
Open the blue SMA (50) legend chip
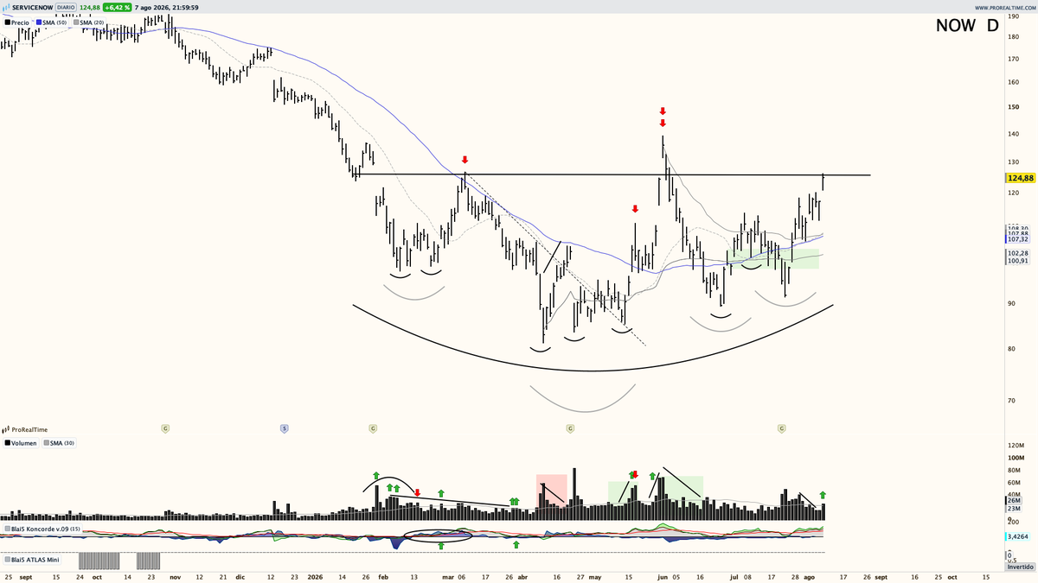(50, 22)
